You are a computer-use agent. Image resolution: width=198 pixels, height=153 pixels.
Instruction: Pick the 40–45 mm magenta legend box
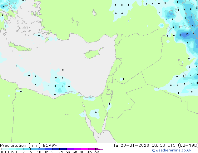[x=85, y=149]
